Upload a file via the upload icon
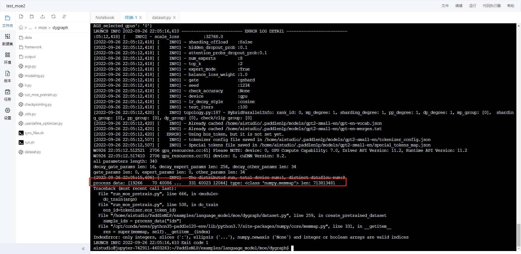 tap(42, 17)
